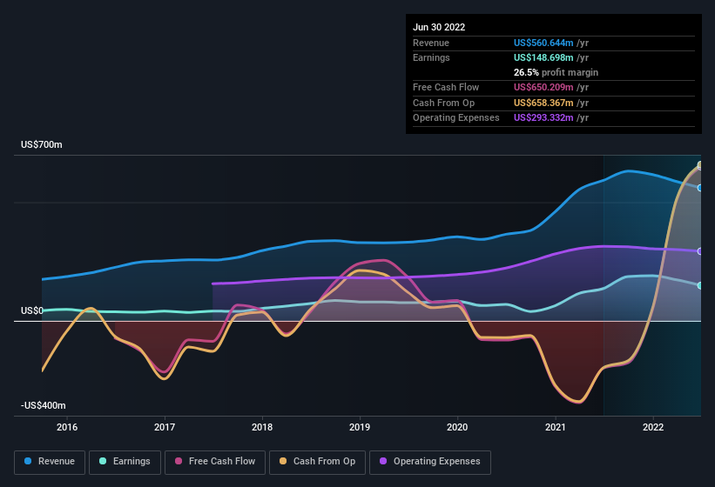Select the Earnings value US$148.698m

click(544, 57)
